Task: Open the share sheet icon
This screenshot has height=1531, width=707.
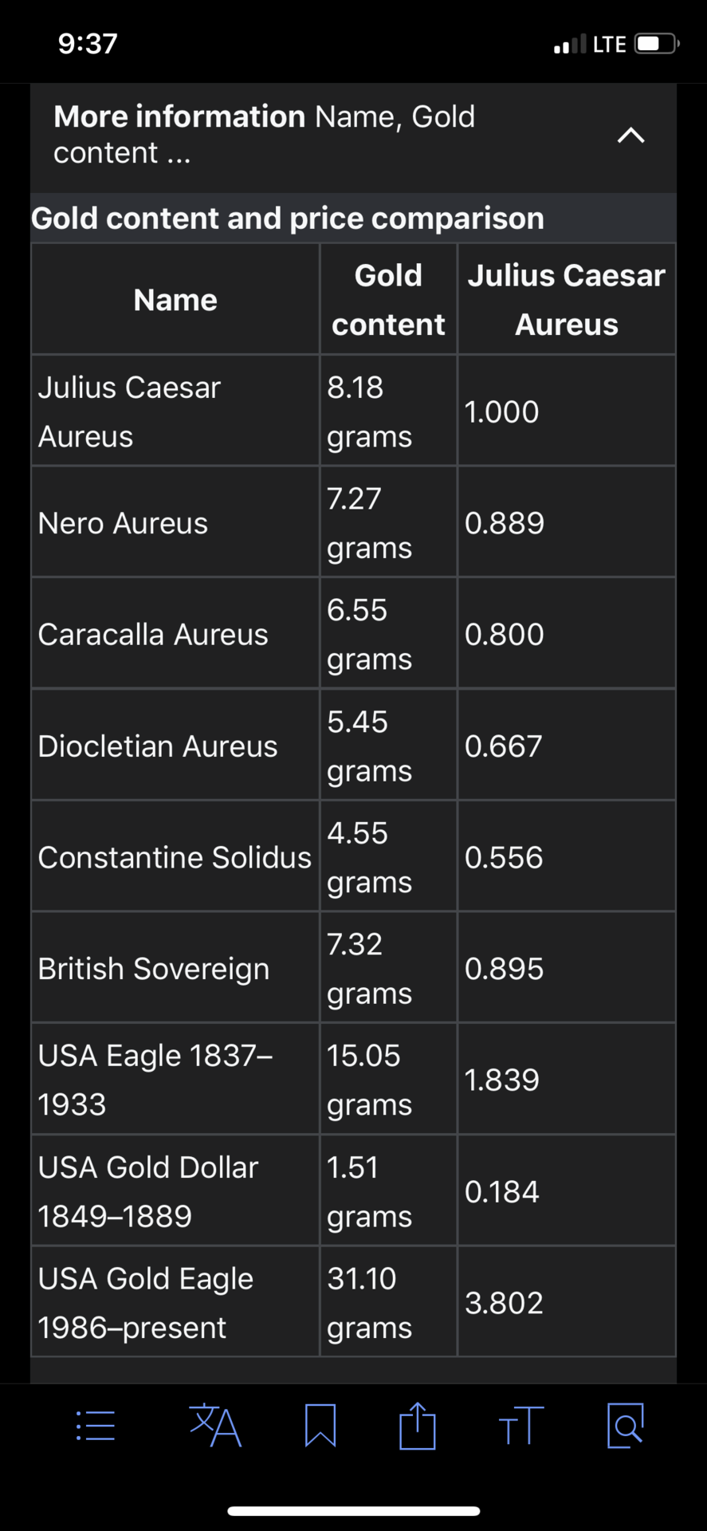Action: tap(418, 1426)
